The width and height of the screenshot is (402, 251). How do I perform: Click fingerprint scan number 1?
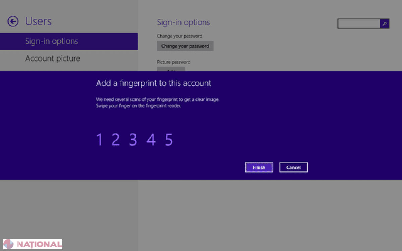99,140
